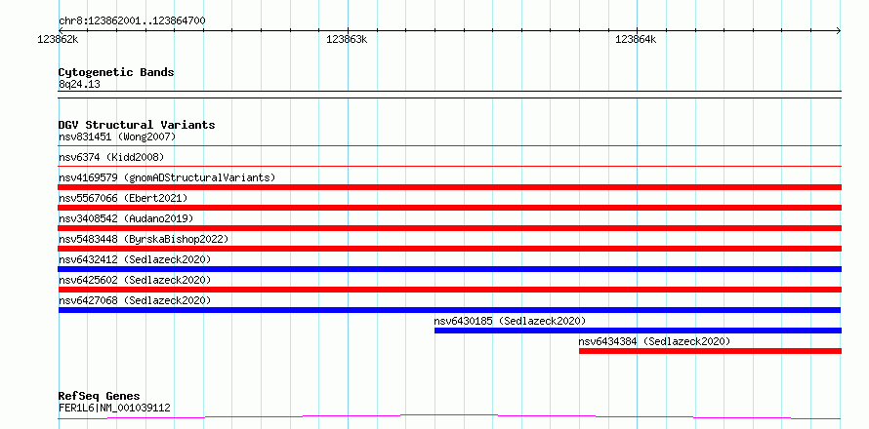
Task: Open variant nsv5567066 (Ebert2021) label
Action: (x=123, y=198)
